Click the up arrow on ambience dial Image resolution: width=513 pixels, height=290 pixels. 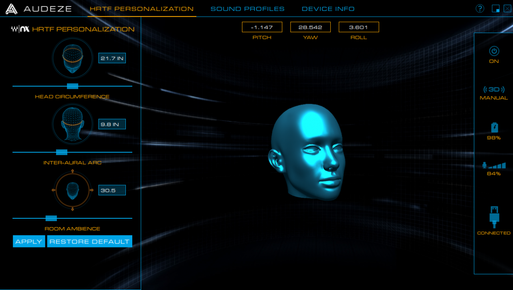click(73, 171)
